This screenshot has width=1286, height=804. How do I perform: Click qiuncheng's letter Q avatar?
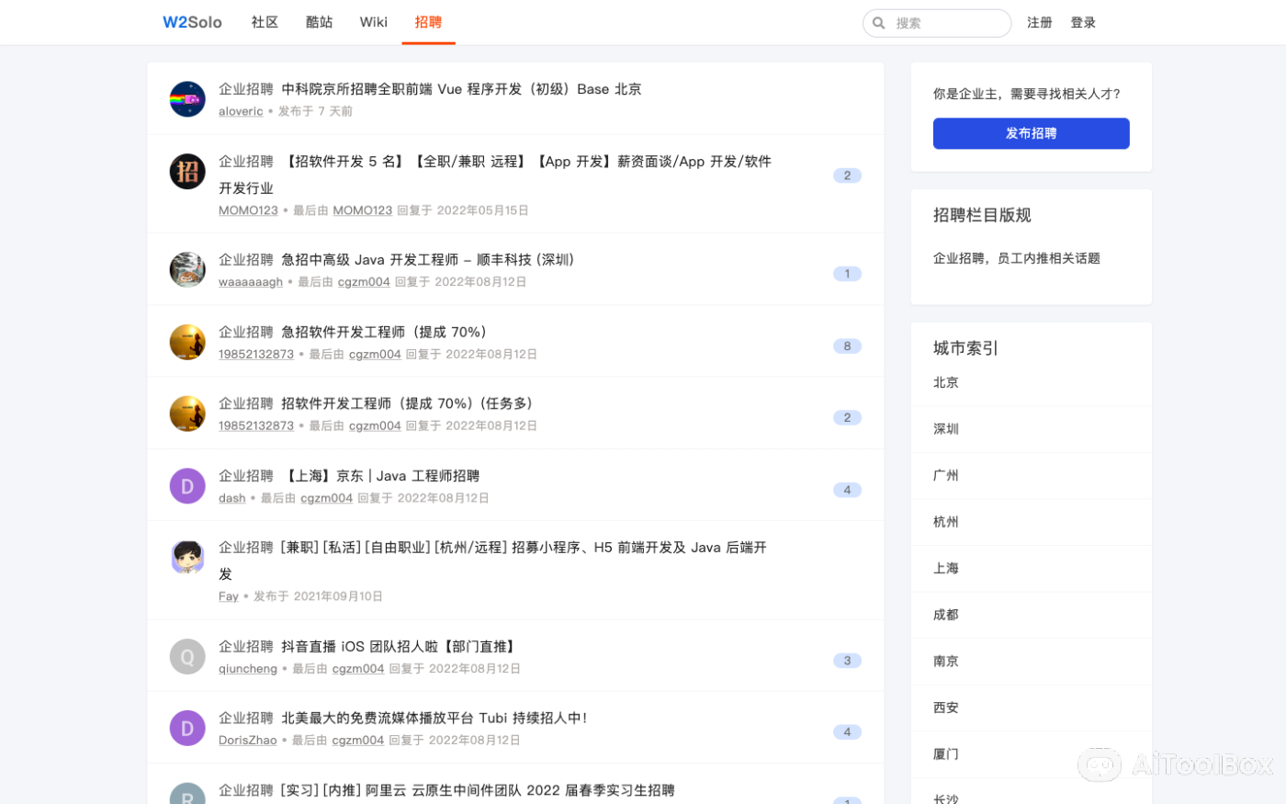(x=187, y=656)
